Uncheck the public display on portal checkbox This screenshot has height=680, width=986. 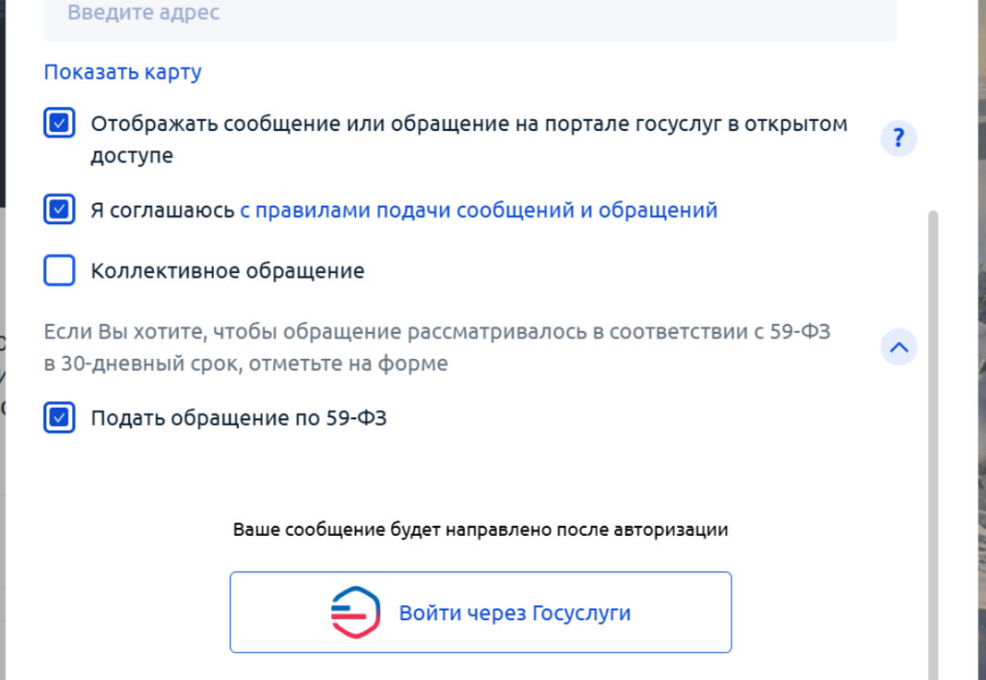[60, 124]
